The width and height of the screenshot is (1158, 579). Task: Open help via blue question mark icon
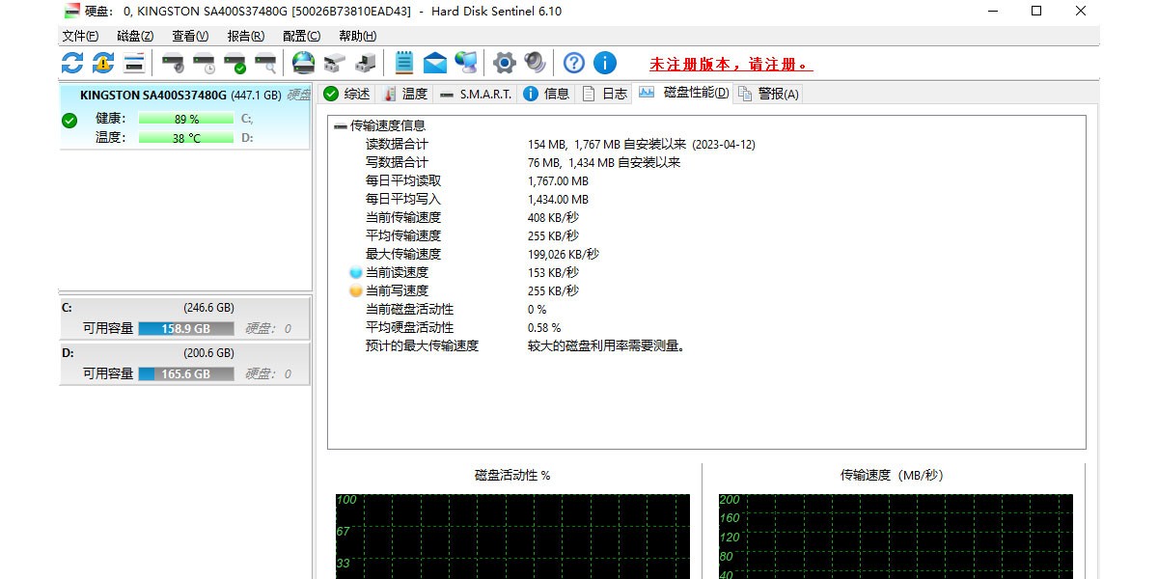click(574, 64)
